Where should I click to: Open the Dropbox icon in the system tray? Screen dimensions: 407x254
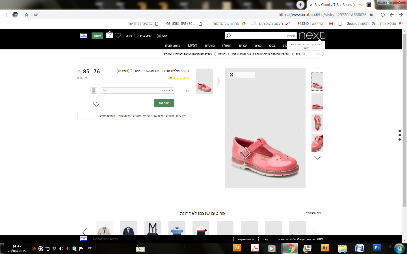point(54,249)
